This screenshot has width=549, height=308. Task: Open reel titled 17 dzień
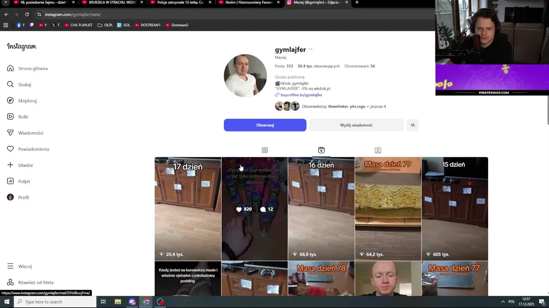pyautogui.click(x=188, y=209)
